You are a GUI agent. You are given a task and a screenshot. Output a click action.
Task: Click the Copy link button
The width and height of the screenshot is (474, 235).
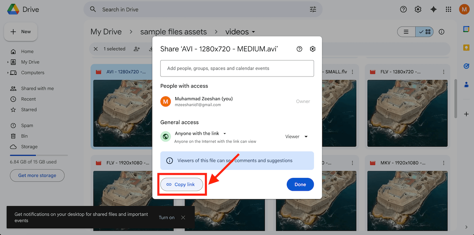click(x=181, y=185)
